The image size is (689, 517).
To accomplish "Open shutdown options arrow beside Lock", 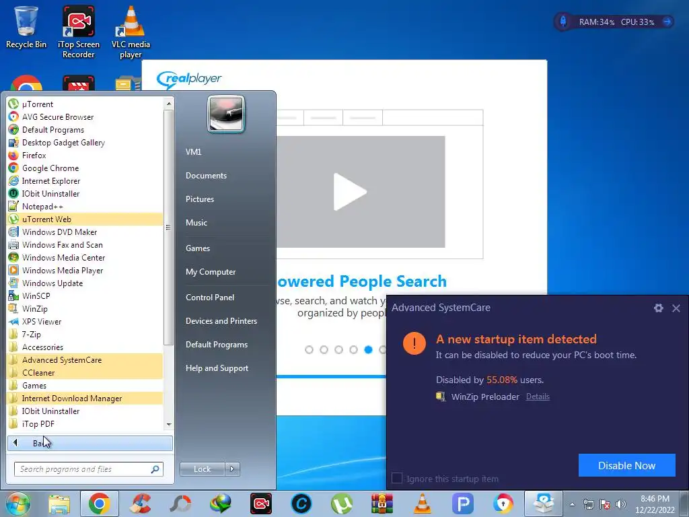I will click(x=232, y=469).
